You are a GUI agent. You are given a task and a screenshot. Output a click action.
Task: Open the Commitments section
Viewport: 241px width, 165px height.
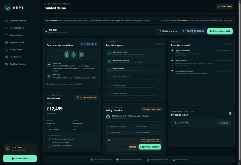point(16,35)
